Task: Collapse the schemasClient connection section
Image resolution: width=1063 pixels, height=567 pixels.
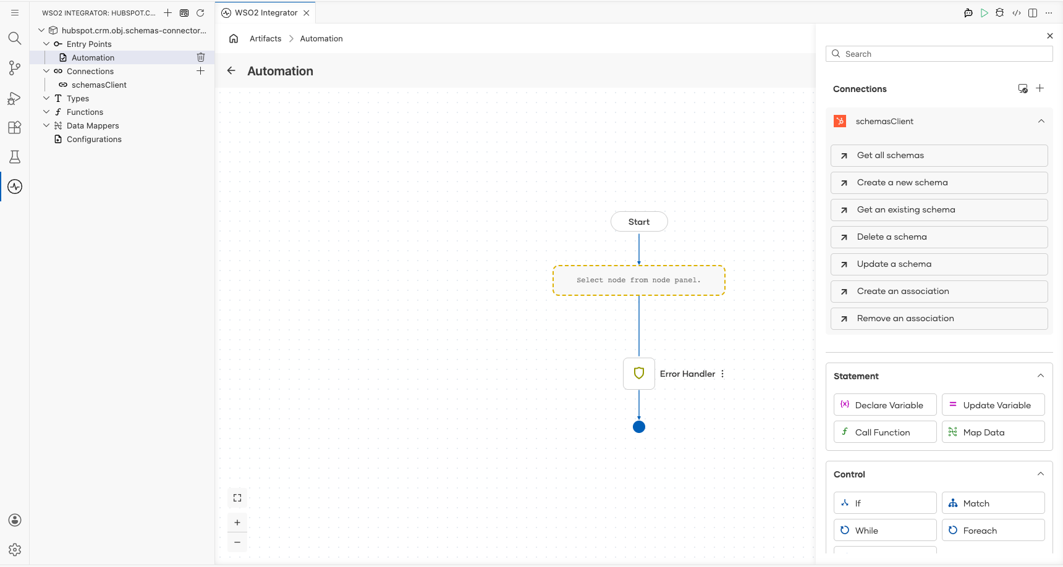Action: point(1041,121)
